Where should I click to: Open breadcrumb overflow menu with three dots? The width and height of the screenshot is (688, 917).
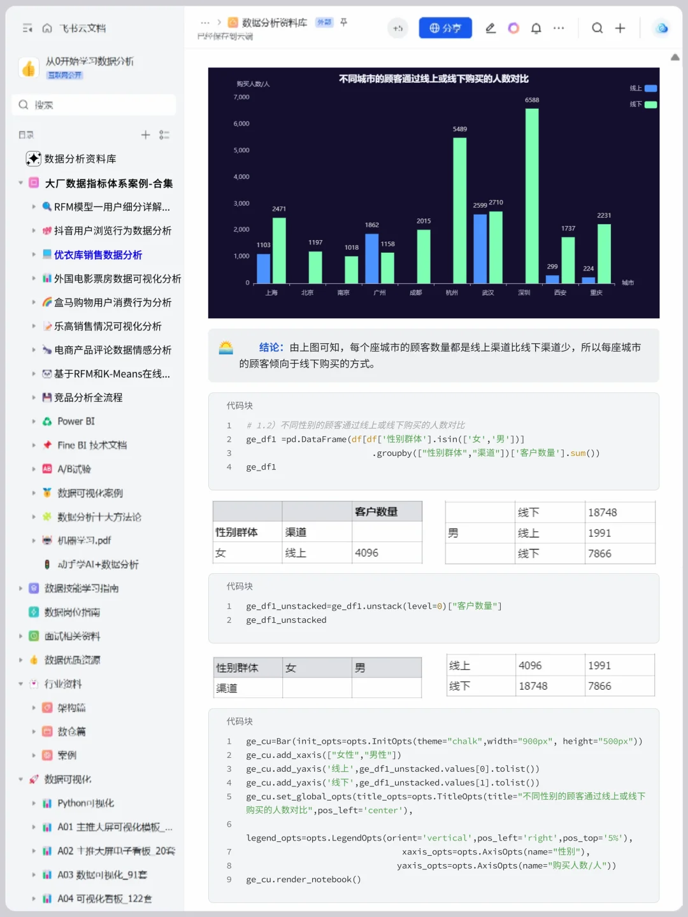pos(204,22)
